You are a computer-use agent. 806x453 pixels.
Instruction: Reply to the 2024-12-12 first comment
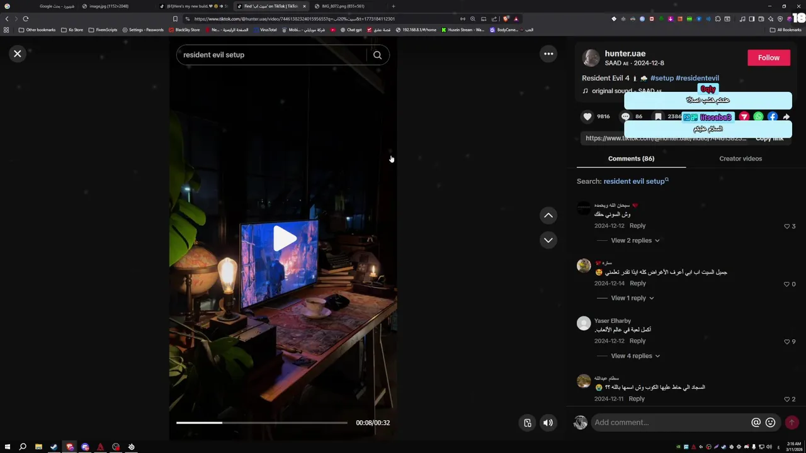point(637,226)
